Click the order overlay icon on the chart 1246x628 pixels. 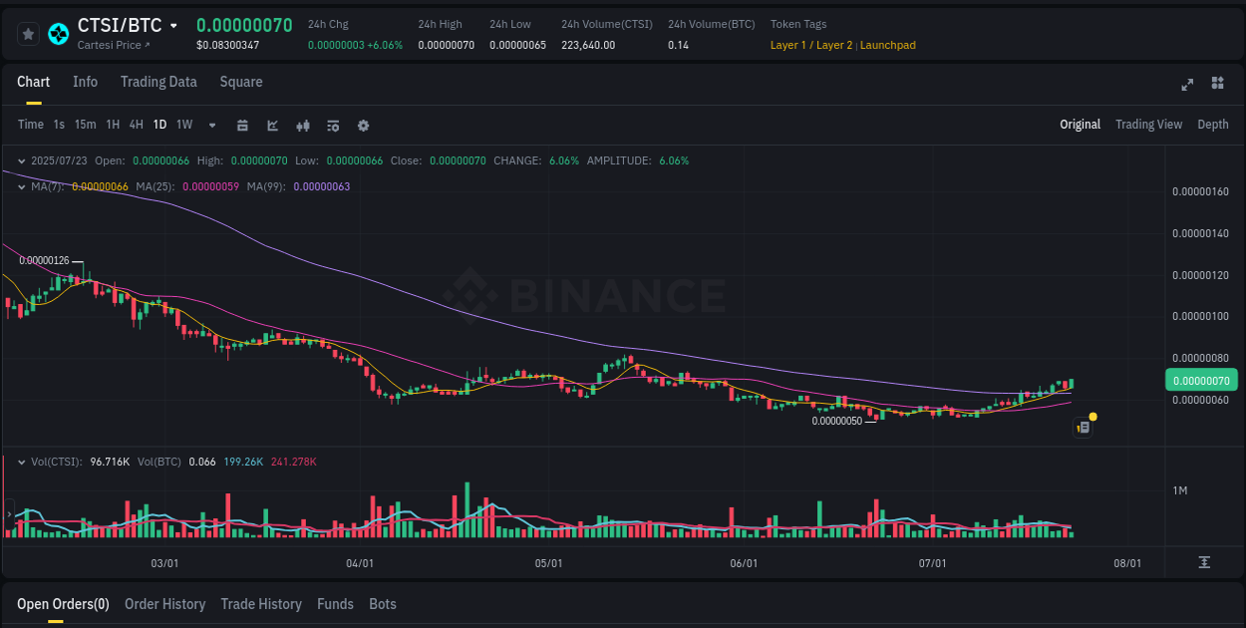point(1083,427)
